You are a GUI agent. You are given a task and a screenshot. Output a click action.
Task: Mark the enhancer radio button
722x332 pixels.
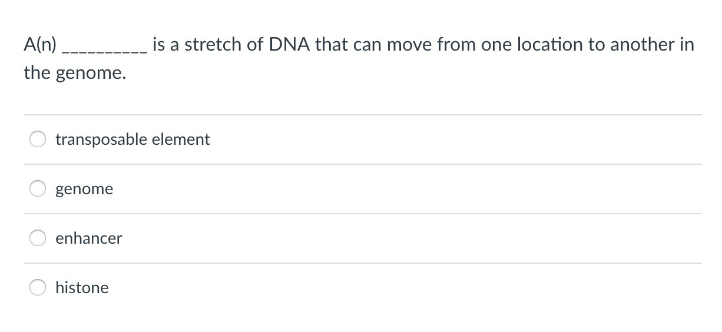38,238
